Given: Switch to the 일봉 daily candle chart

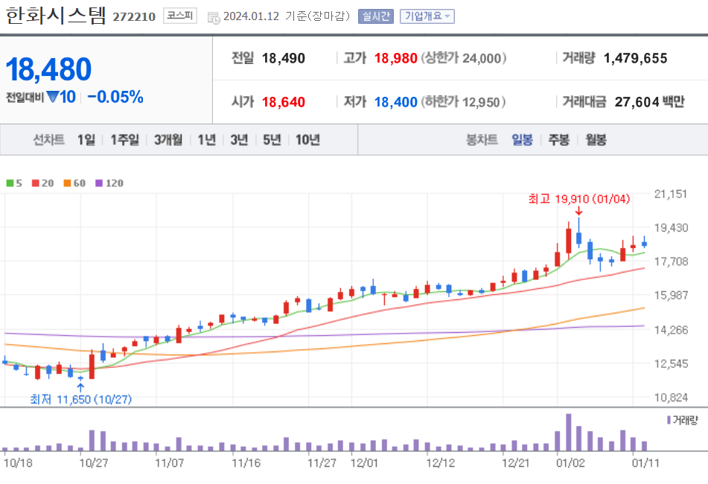Looking at the screenshot, I should pyautogui.click(x=522, y=140).
